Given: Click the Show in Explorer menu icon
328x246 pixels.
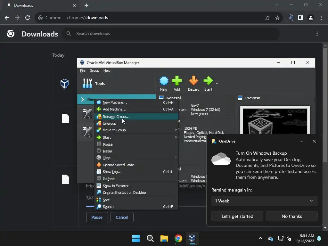Looking at the screenshot, I should [x=99, y=185].
